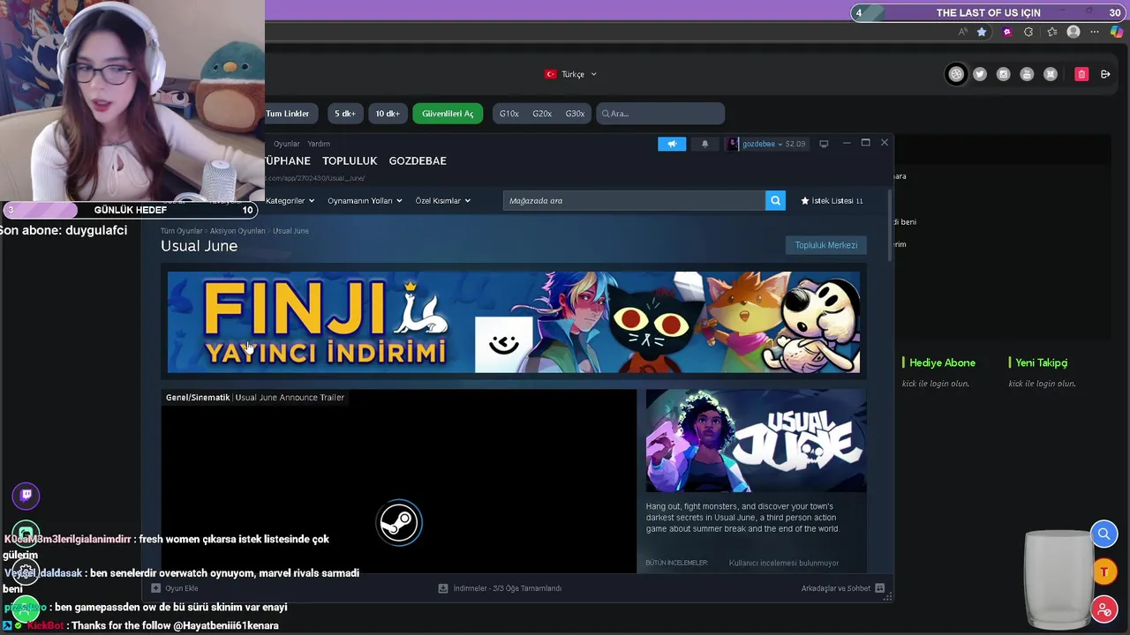
Task: Click the Twitter icon in the browser page
Action: [979, 74]
